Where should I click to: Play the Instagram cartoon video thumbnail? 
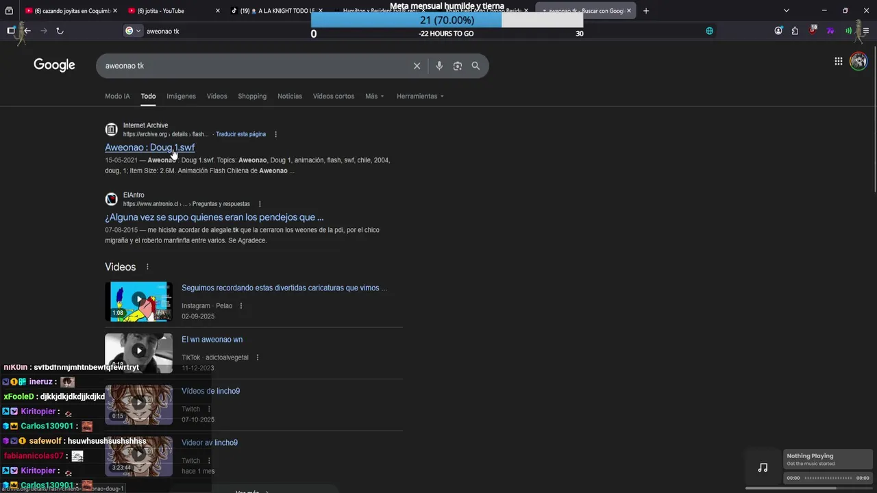[x=138, y=301]
